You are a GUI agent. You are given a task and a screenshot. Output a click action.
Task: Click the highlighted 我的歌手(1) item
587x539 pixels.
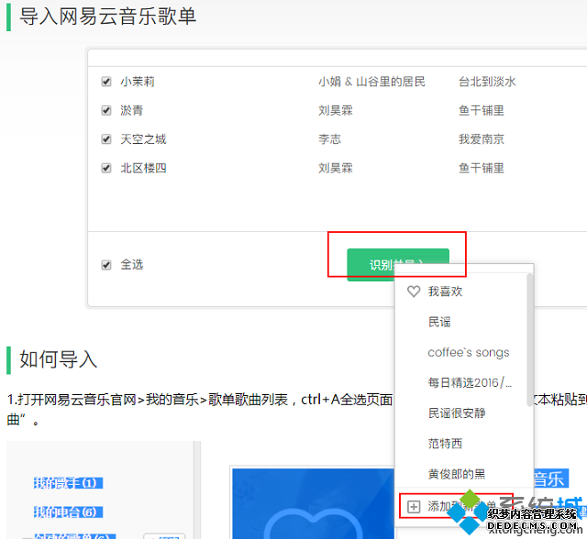(68, 483)
